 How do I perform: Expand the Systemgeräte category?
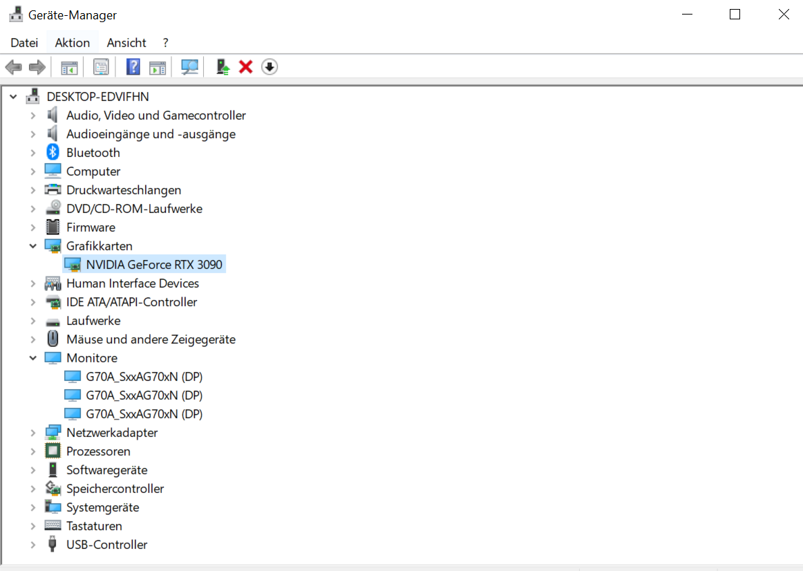(32, 507)
